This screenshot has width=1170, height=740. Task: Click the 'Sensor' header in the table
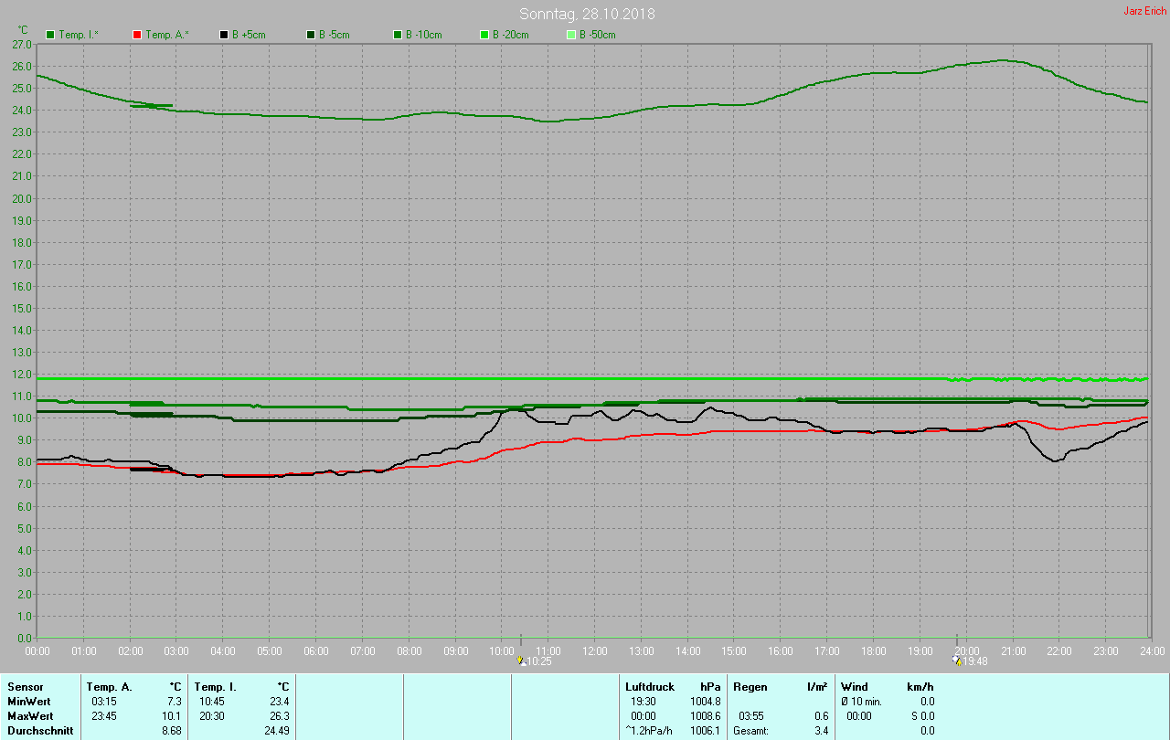coord(25,687)
